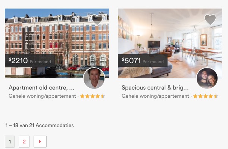This screenshot has height=149, width=228.
Task: Click the $2210 per maand price tag
Action: [x=30, y=61]
